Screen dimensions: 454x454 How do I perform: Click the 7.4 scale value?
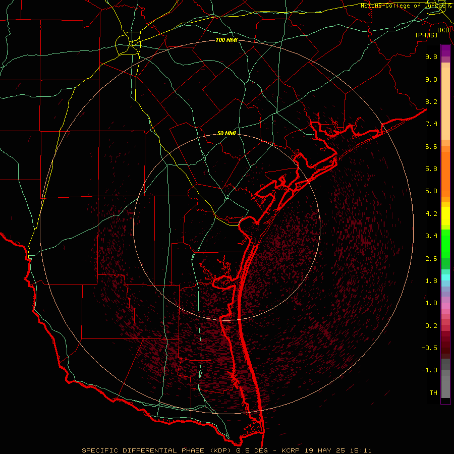tap(431, 124)
